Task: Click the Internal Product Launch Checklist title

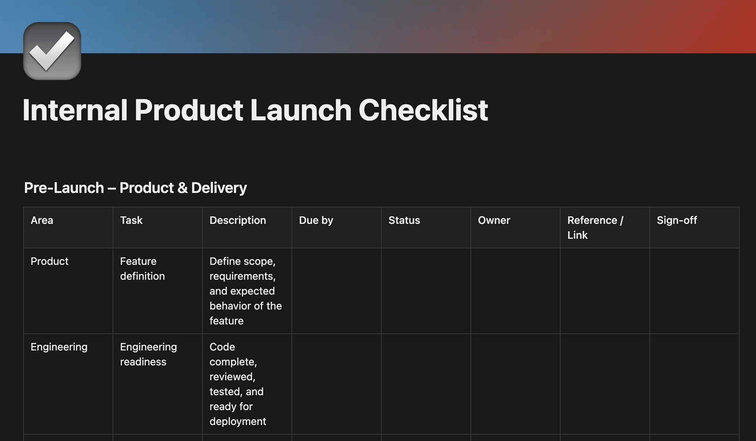Action: [255, 110]
